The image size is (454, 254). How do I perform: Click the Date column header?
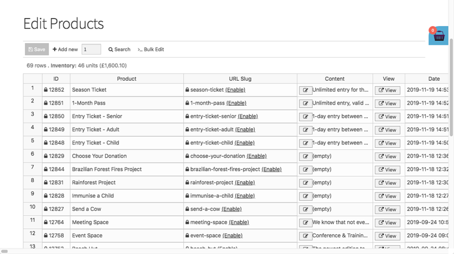coord(427,79)
